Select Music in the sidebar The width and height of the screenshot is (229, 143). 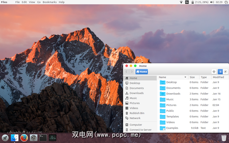(x=140, y=98)
